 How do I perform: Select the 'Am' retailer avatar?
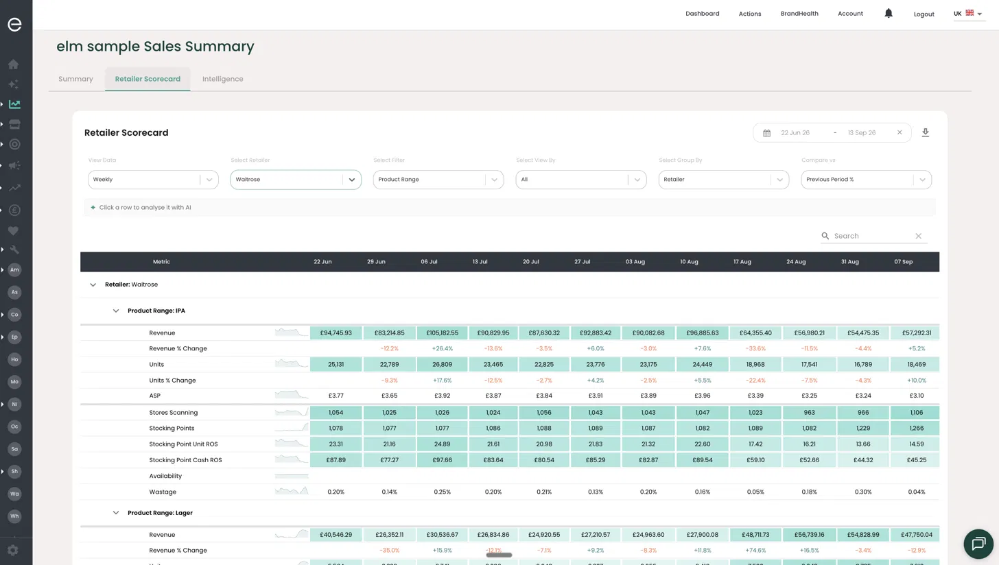pyautogui.click(x=14, y=270)
